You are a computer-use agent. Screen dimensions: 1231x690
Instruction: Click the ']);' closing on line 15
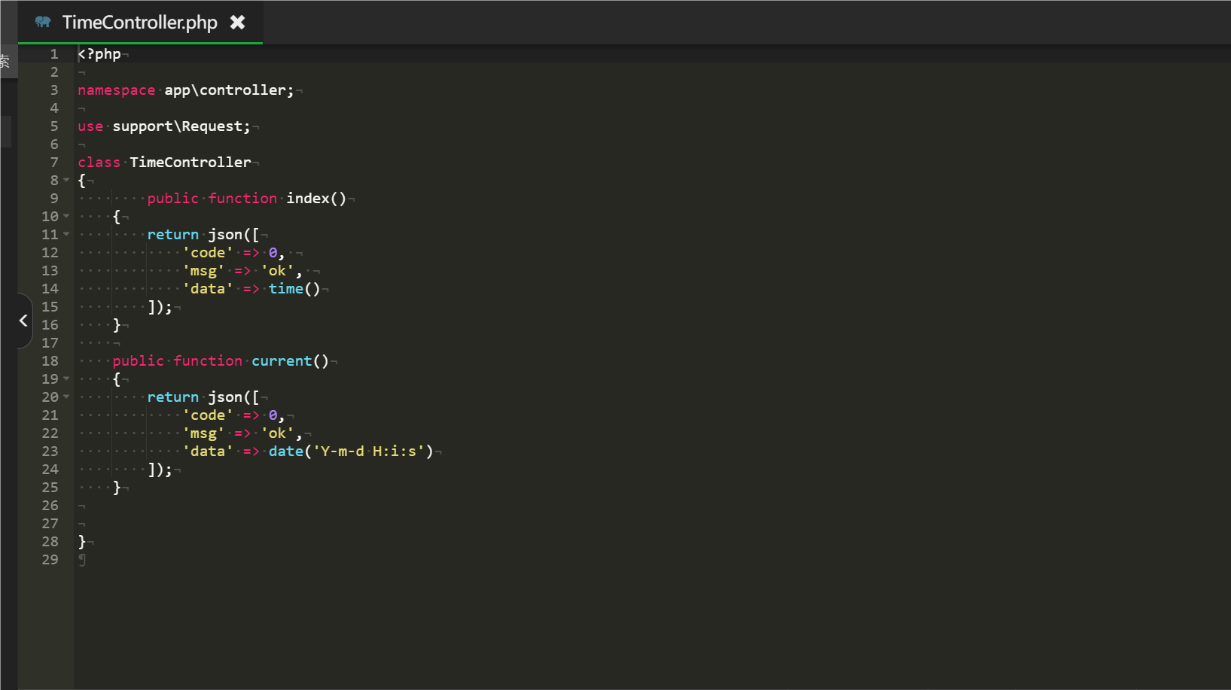point(160,307)
